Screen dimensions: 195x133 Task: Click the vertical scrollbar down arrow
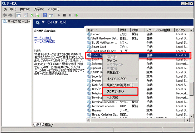pos(191,119)
